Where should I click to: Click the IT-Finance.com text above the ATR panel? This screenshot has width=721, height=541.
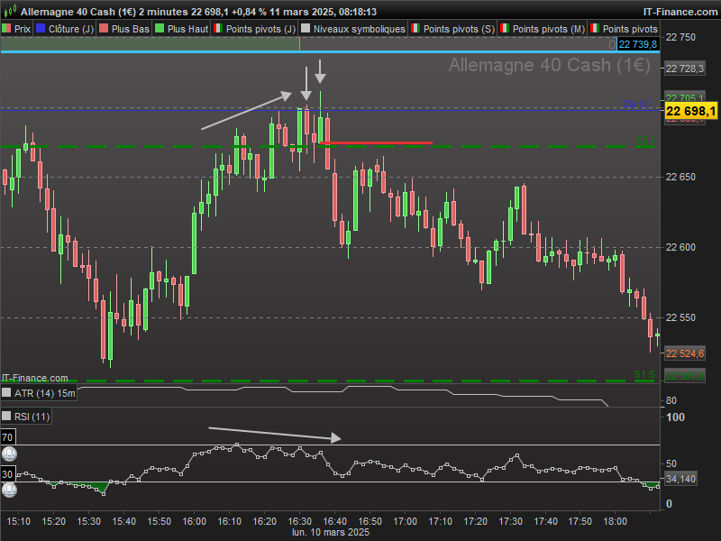coord(35,378)
